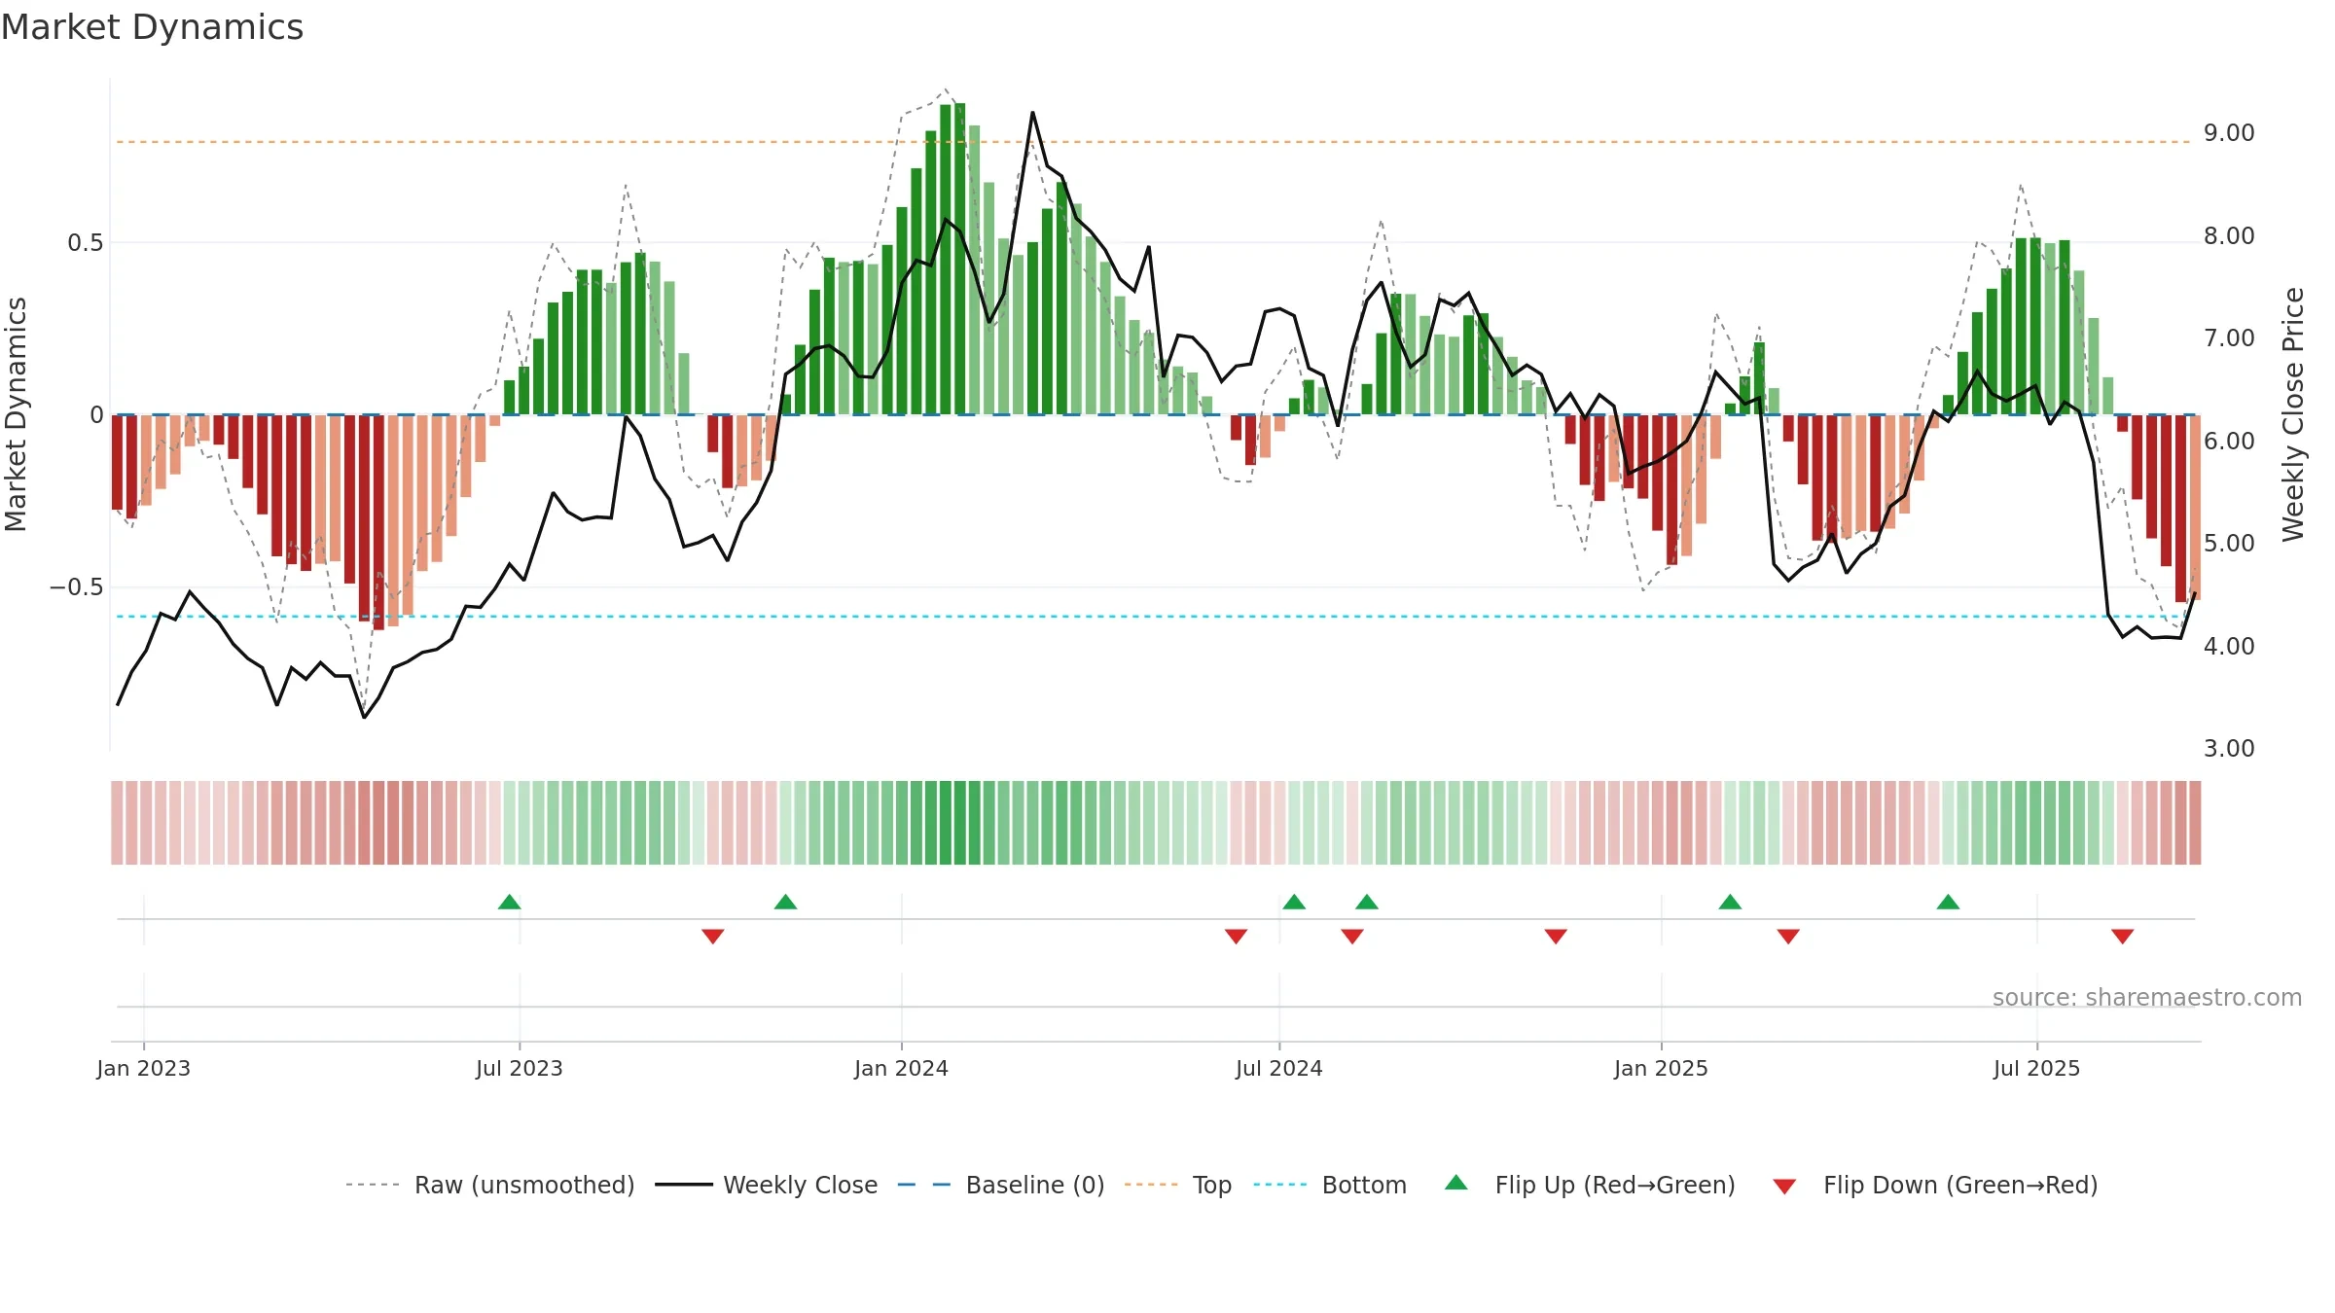The height and width of the screenshot is (1313, 2335).
Task: Click the red Flip Down triangle in Nov 2024
Action: click(x=1556, y=937)
